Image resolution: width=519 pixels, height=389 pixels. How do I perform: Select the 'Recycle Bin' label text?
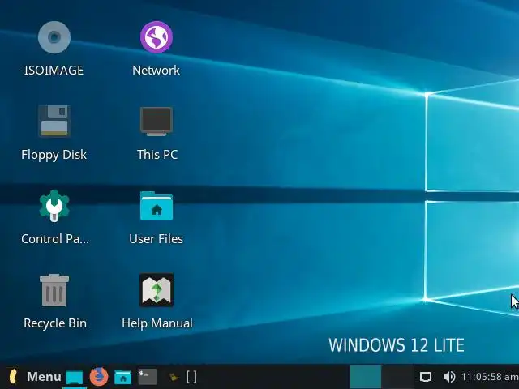(55, 323)
